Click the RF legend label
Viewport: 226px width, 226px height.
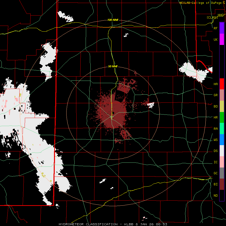coord(215,28)
